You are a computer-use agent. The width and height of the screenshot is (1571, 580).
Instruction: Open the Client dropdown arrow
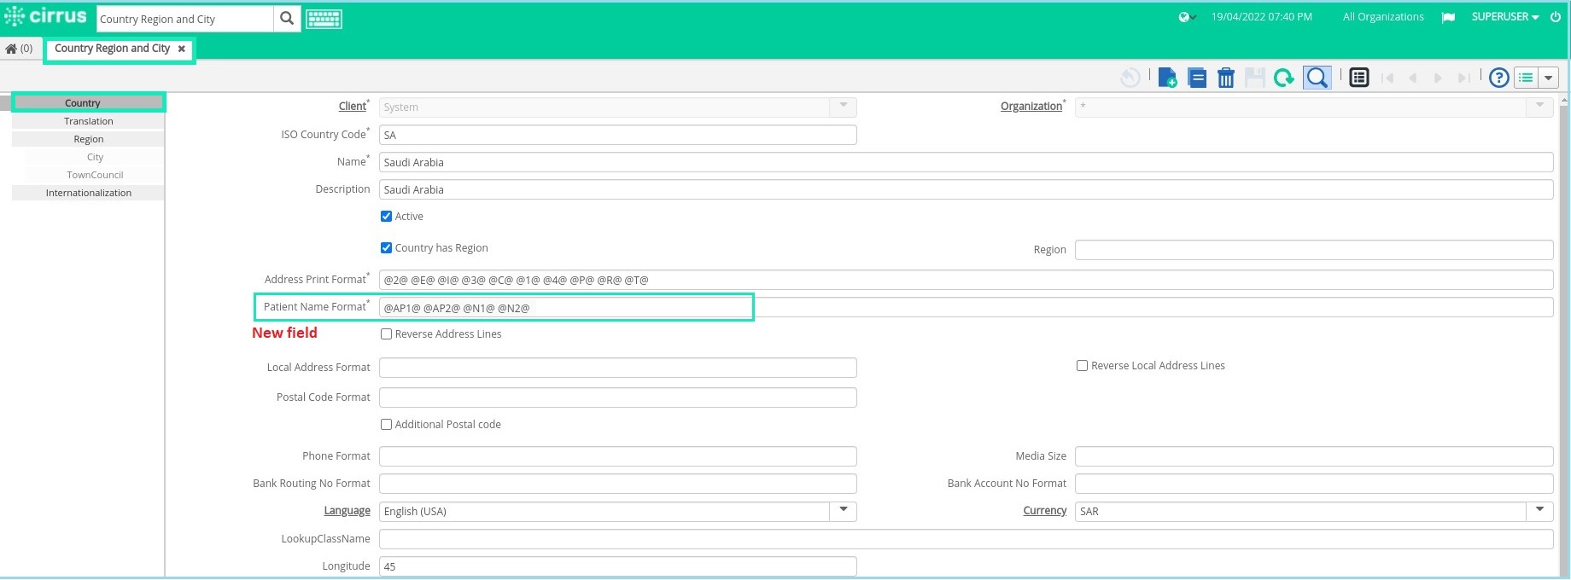click(x=843, y=107)
